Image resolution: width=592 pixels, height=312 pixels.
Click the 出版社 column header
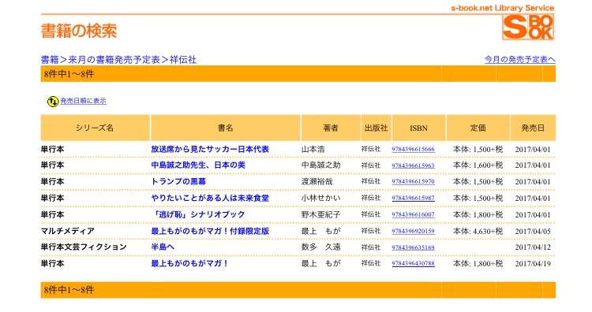click(x=377, y=128)
